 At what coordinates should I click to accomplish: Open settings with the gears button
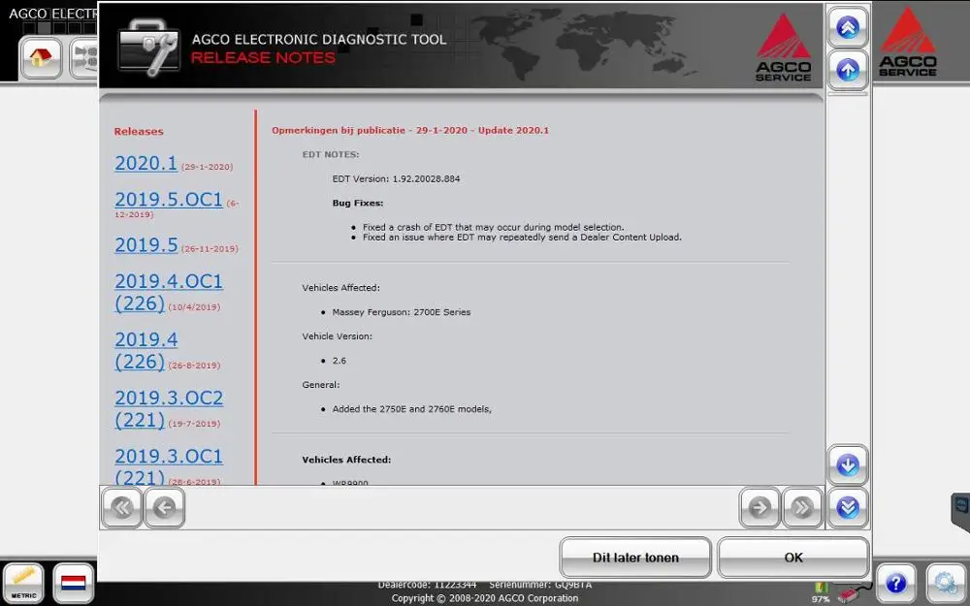[x=946, y=583]
